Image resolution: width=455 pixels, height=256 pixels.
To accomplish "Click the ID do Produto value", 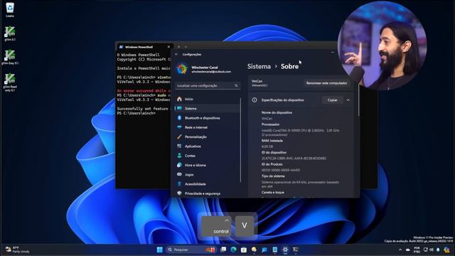I will [281, 170].
